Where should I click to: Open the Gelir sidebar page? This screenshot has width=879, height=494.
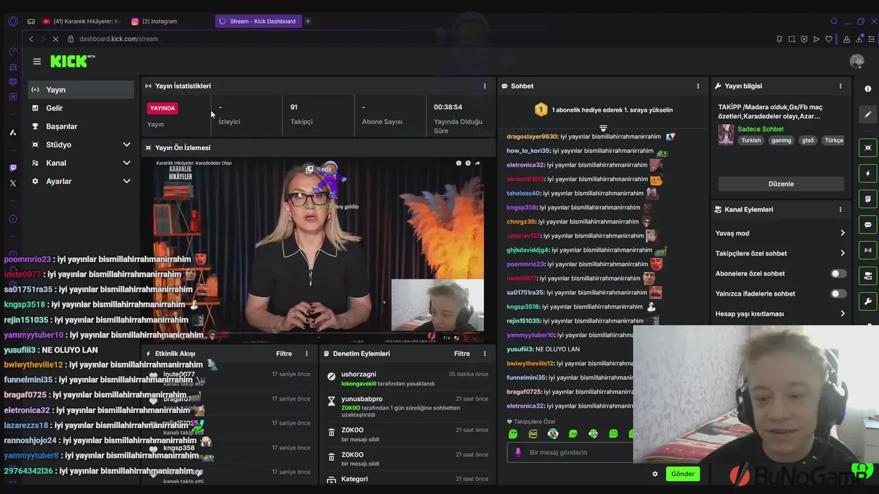tap(81, 108)
